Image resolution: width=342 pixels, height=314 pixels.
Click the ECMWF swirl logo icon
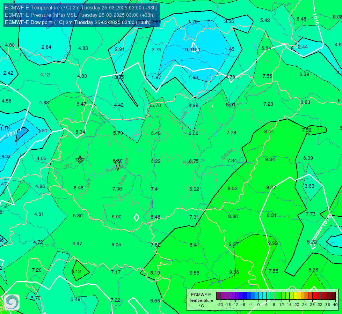[12, 302]
